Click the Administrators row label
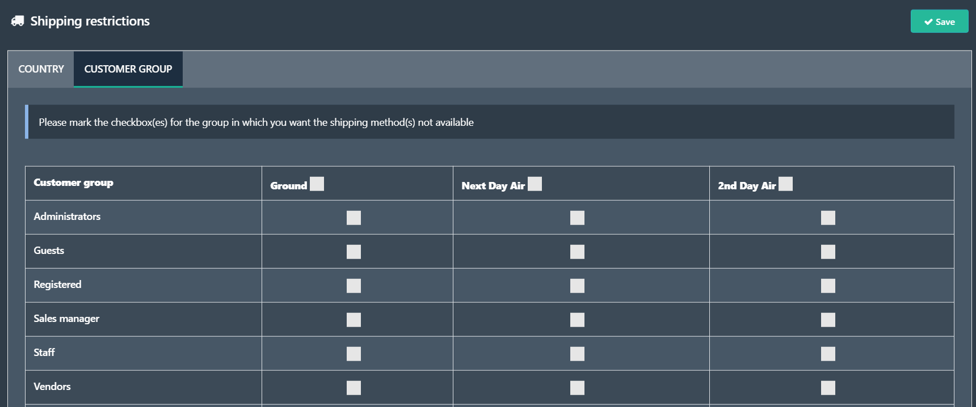The width and height of the screenshot is (976, 407). click(x=67, y=217)
